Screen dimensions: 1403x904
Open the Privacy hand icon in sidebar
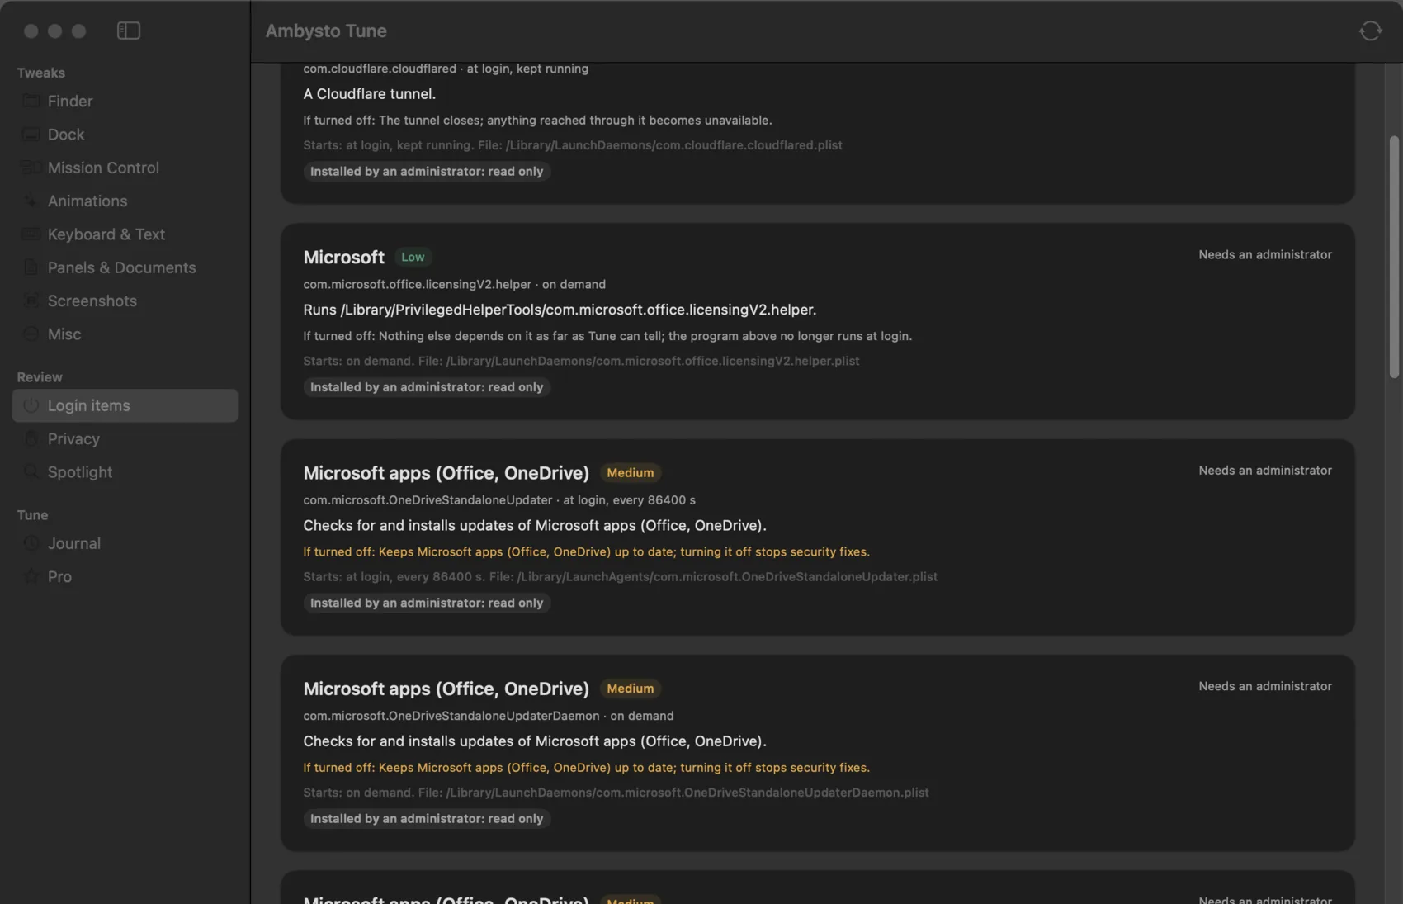click(31, 438)
